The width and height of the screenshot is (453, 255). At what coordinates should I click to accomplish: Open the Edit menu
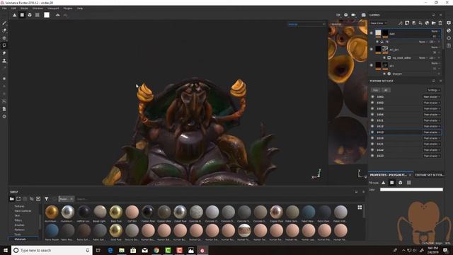(x=13, y=8)
